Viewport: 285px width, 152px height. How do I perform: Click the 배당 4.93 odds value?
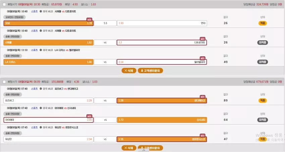coord(75,4)
